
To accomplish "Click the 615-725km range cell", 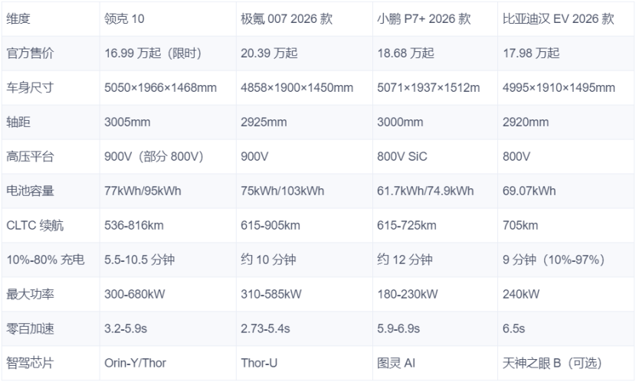I will point(435,225).
